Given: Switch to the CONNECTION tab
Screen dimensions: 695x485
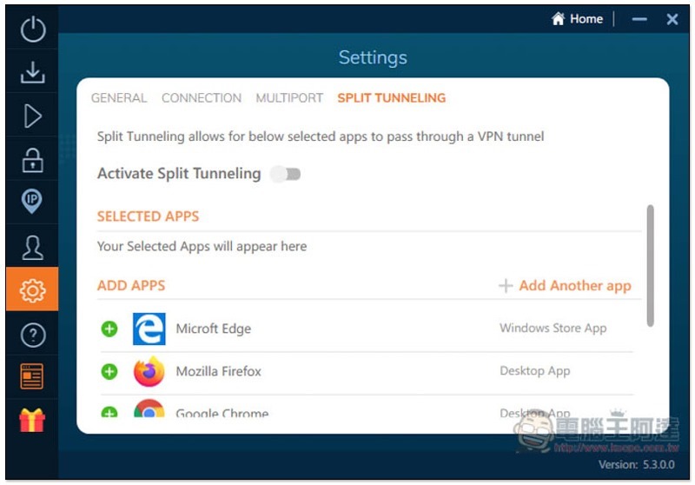Looking at the screenshot, I should pyautogui.click(x=202, y=97).
